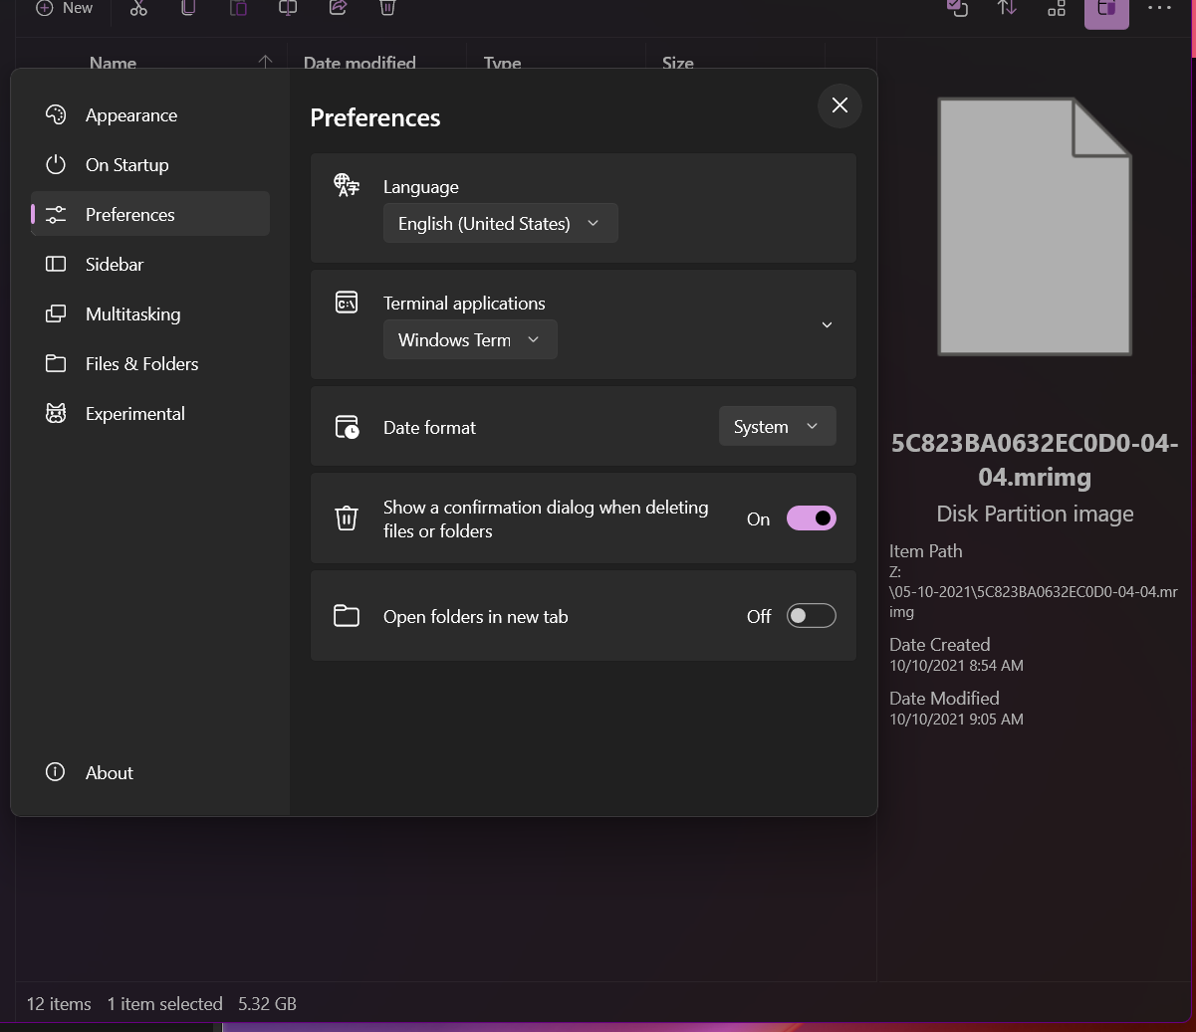
Task: Click the Size column header
Action: coord(678,63)
